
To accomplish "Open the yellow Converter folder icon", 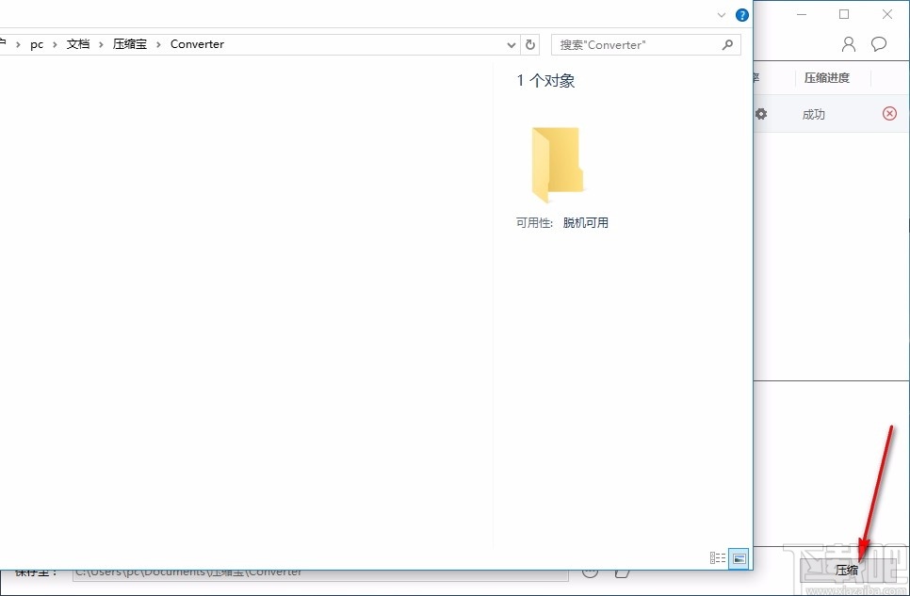I will (558, 165).
